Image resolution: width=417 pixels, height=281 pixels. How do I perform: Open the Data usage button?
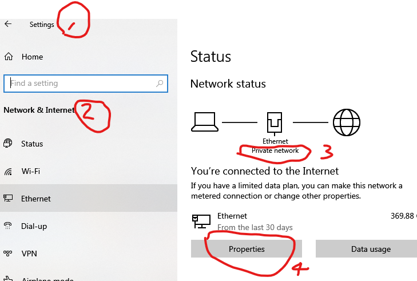(366, 249)
